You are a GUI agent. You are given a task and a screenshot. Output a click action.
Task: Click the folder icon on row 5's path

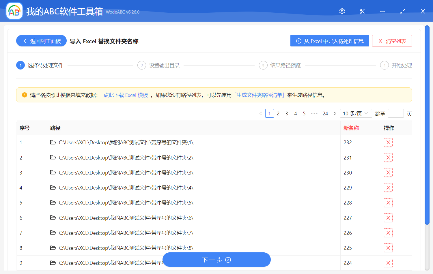click(x=53, y=202)
